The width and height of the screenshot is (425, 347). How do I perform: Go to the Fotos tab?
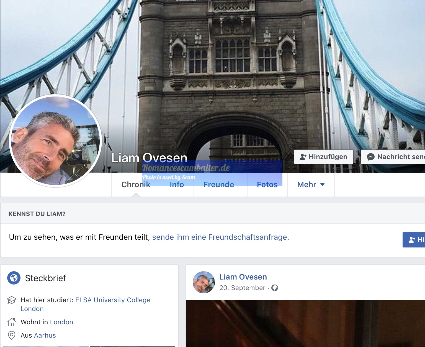coord(267,184)
